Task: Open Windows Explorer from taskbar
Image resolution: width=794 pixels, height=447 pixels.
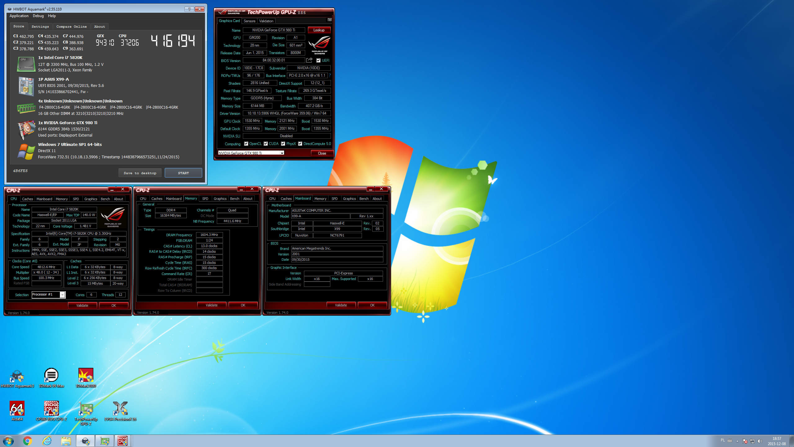Action: (x=66, y=441)
